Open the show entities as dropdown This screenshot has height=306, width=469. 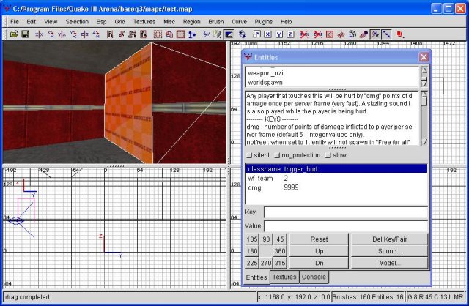tap(400, 34)
